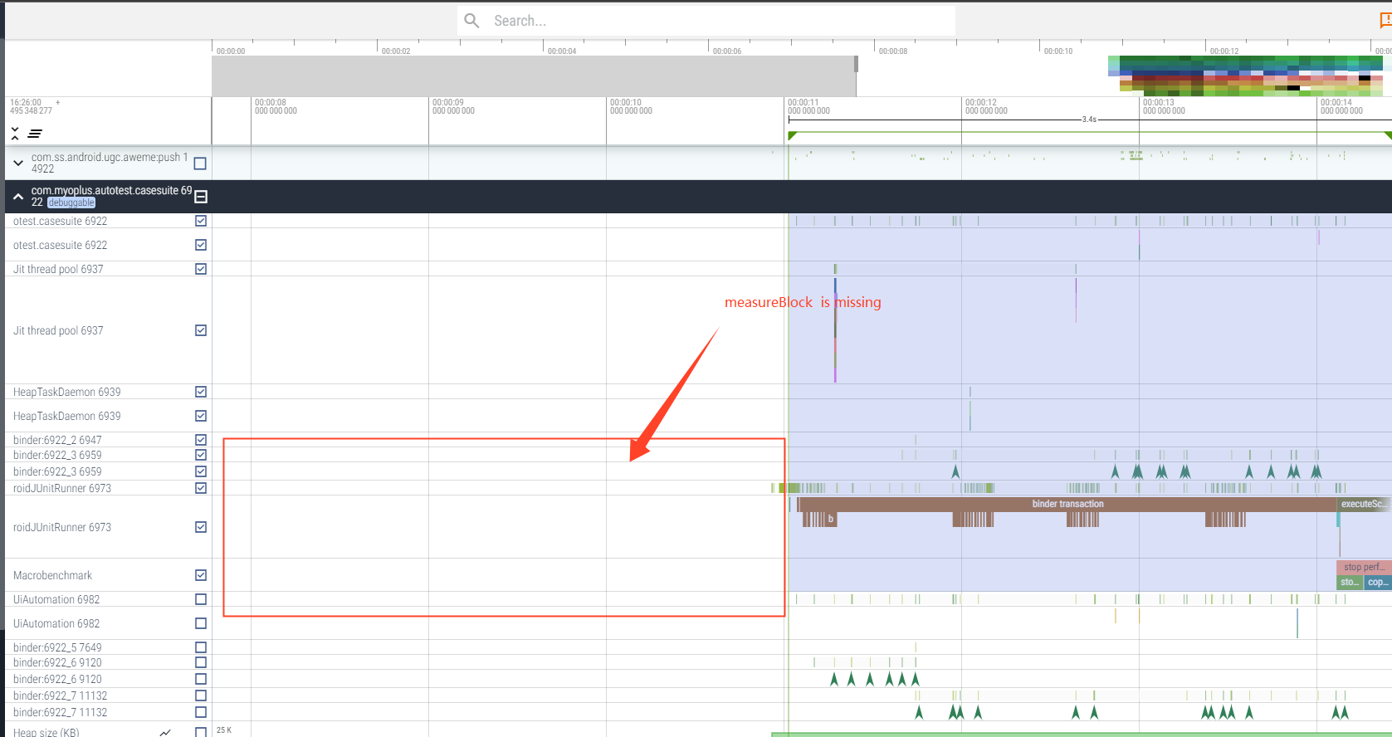Collapse the com.myoplus.autotest.casesuite process group
This screenshot has height=737, width=1392.
(x=18, y=197)
